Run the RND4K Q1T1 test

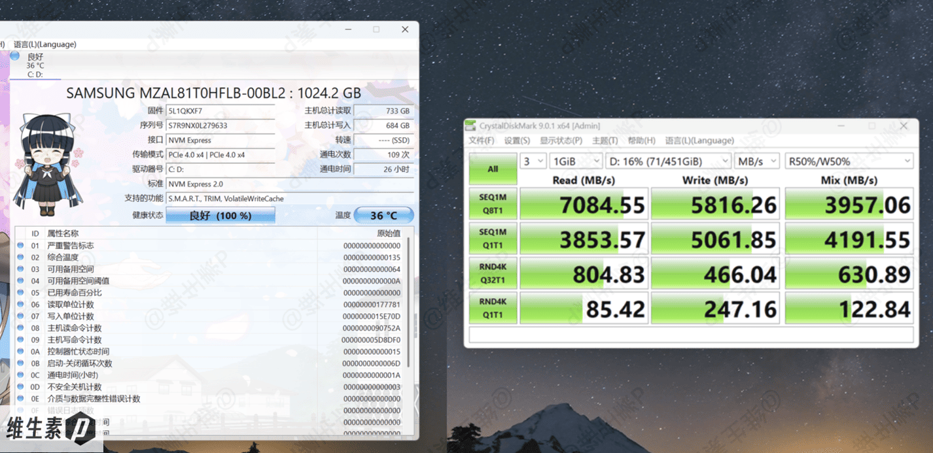pos(493,308)
